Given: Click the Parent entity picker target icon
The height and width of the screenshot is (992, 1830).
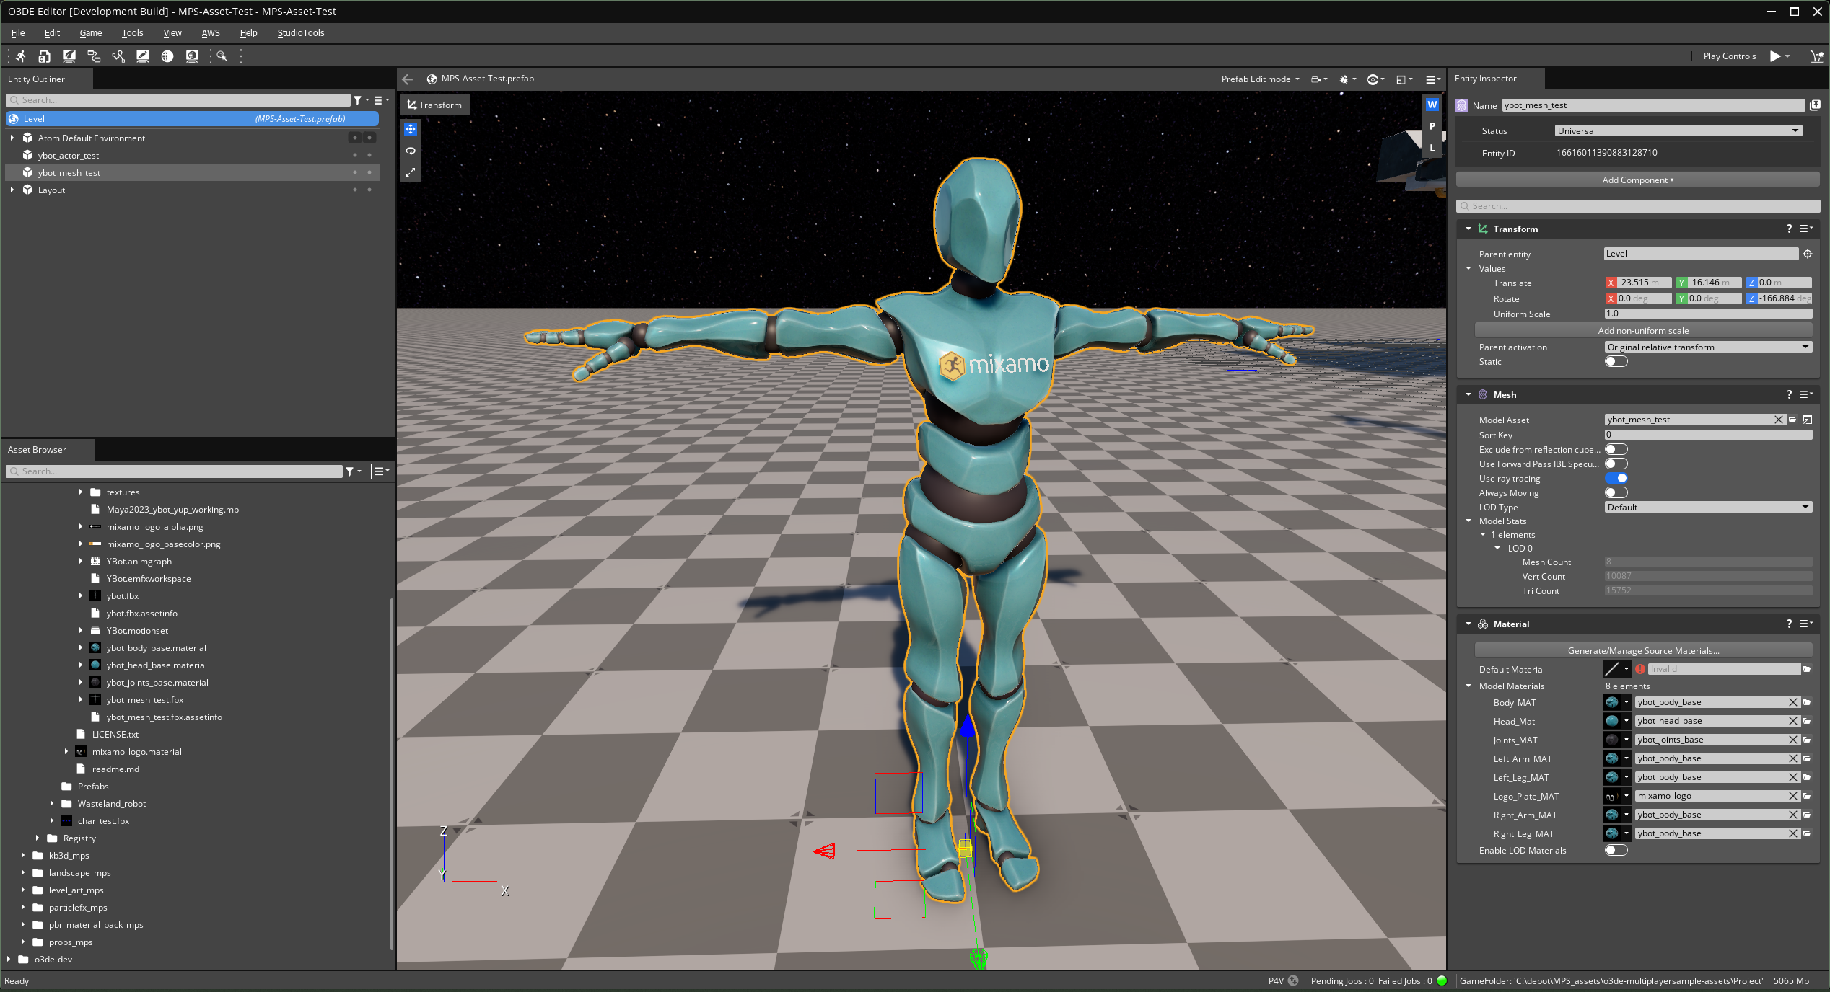Looking at the screenshot, I should tap(1808, 254).
